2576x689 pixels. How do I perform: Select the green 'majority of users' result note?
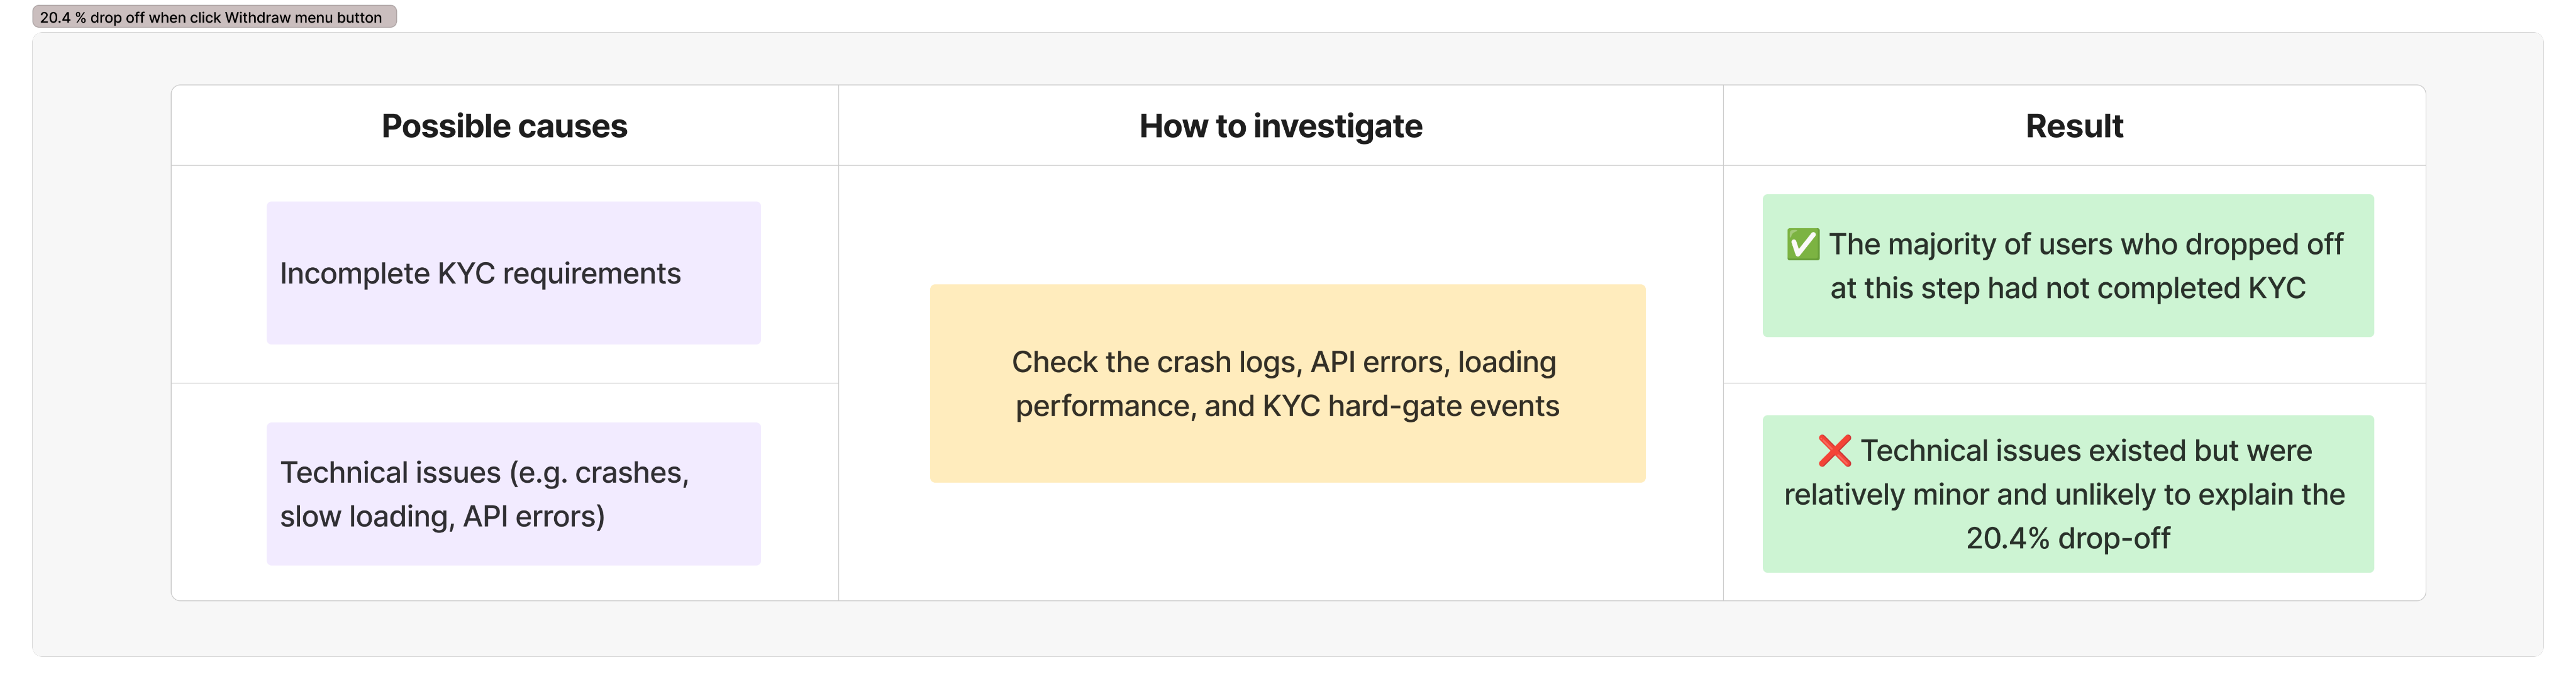click(x=2068, y=266)
